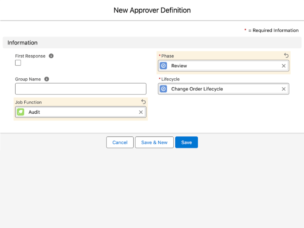The width and height of the screenshot is (304, 228).
Task: Click the Group Name text field
Action: 81,89
